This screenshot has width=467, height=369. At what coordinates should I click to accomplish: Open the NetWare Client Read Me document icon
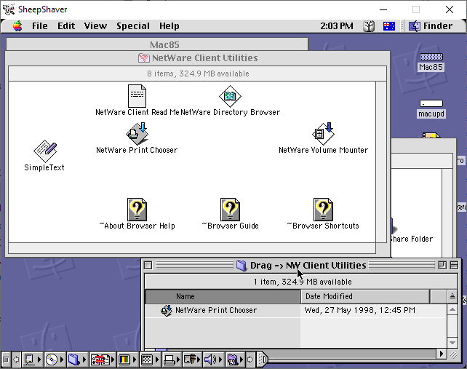[x=137, y=96]
